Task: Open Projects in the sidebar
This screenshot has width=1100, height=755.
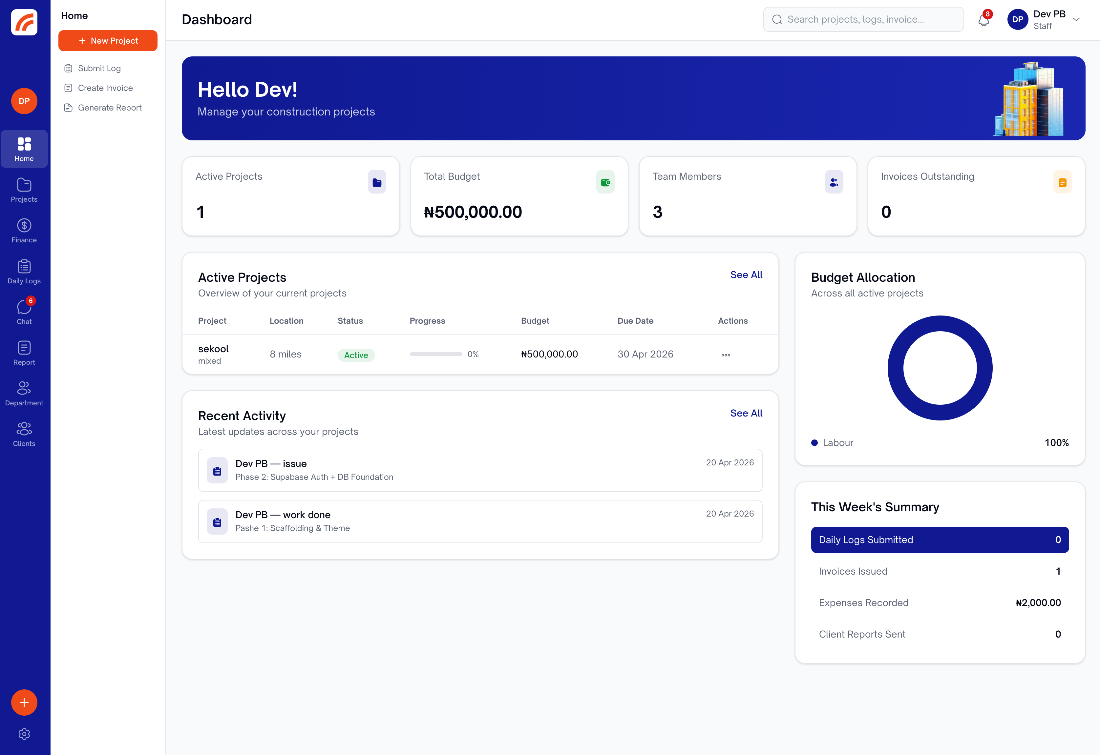Action: (x=24, y=190)
